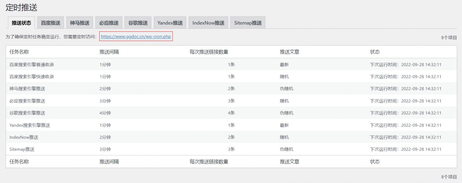This screenshot has height=183, width=462.
Task: Click the 百度搜索引擎普通收录 task row
Action: (x=32, y=65)
